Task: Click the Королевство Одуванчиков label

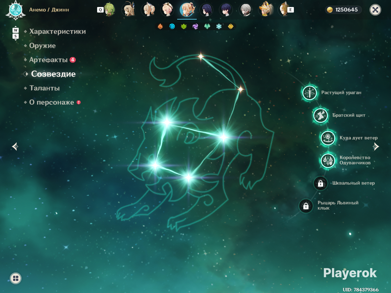Action: [355, 160]
